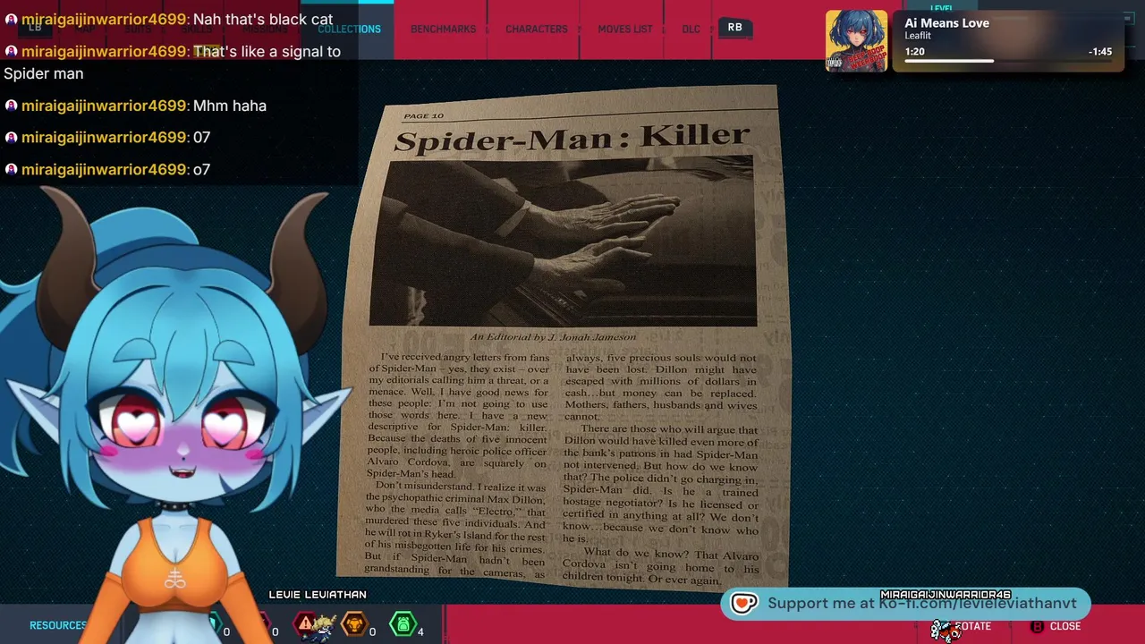This screenshot has height=644, width=1145.
Task: Open the Ko-fi support link
Action: coord(906,604)
